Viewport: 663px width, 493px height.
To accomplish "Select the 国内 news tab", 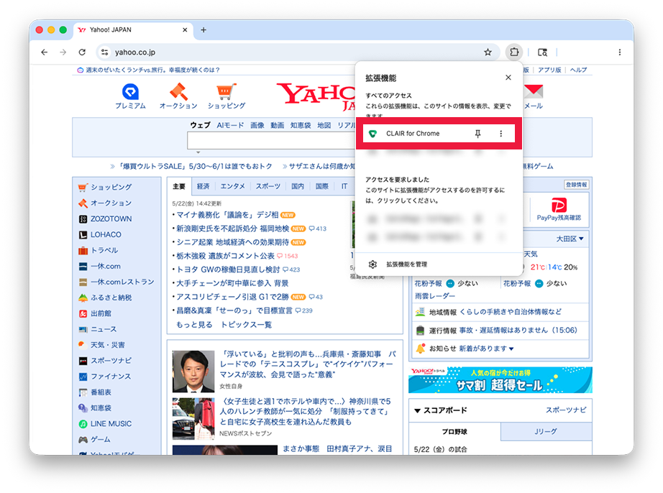I will point(298,186).
